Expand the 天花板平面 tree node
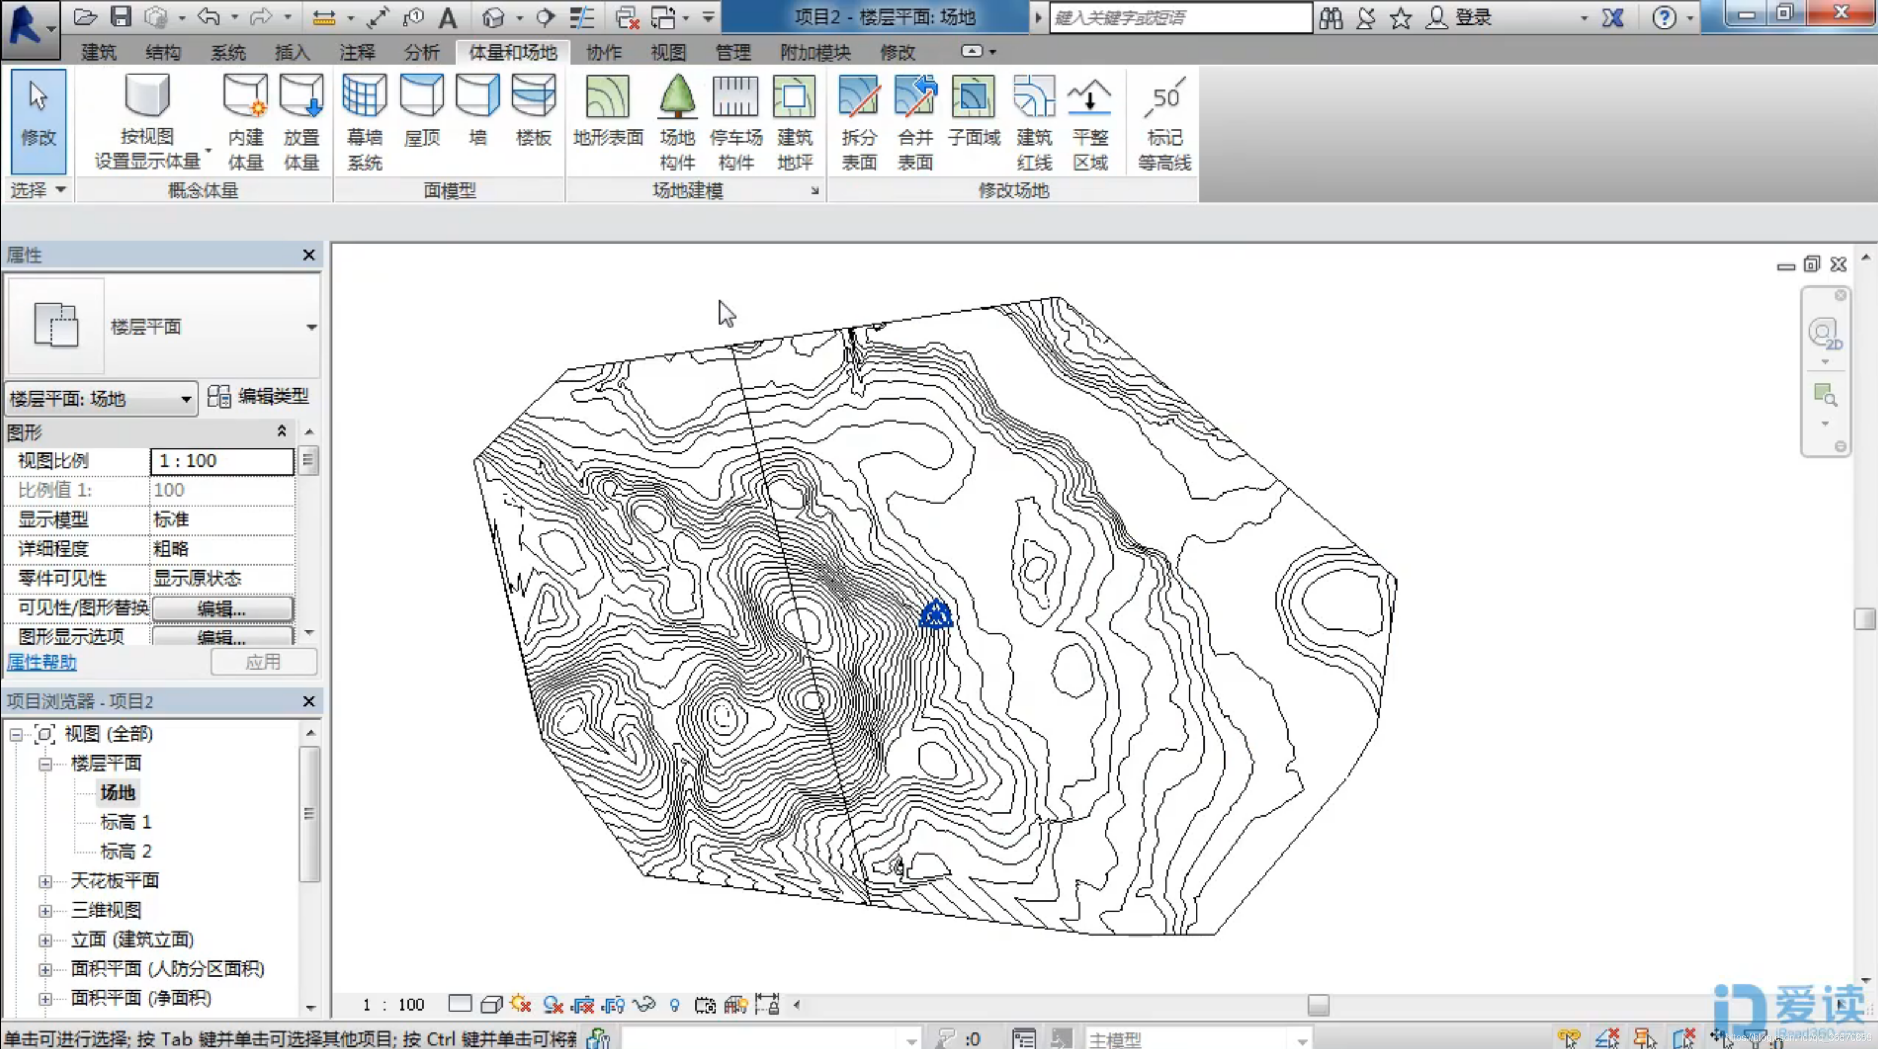 pos(45,881)
